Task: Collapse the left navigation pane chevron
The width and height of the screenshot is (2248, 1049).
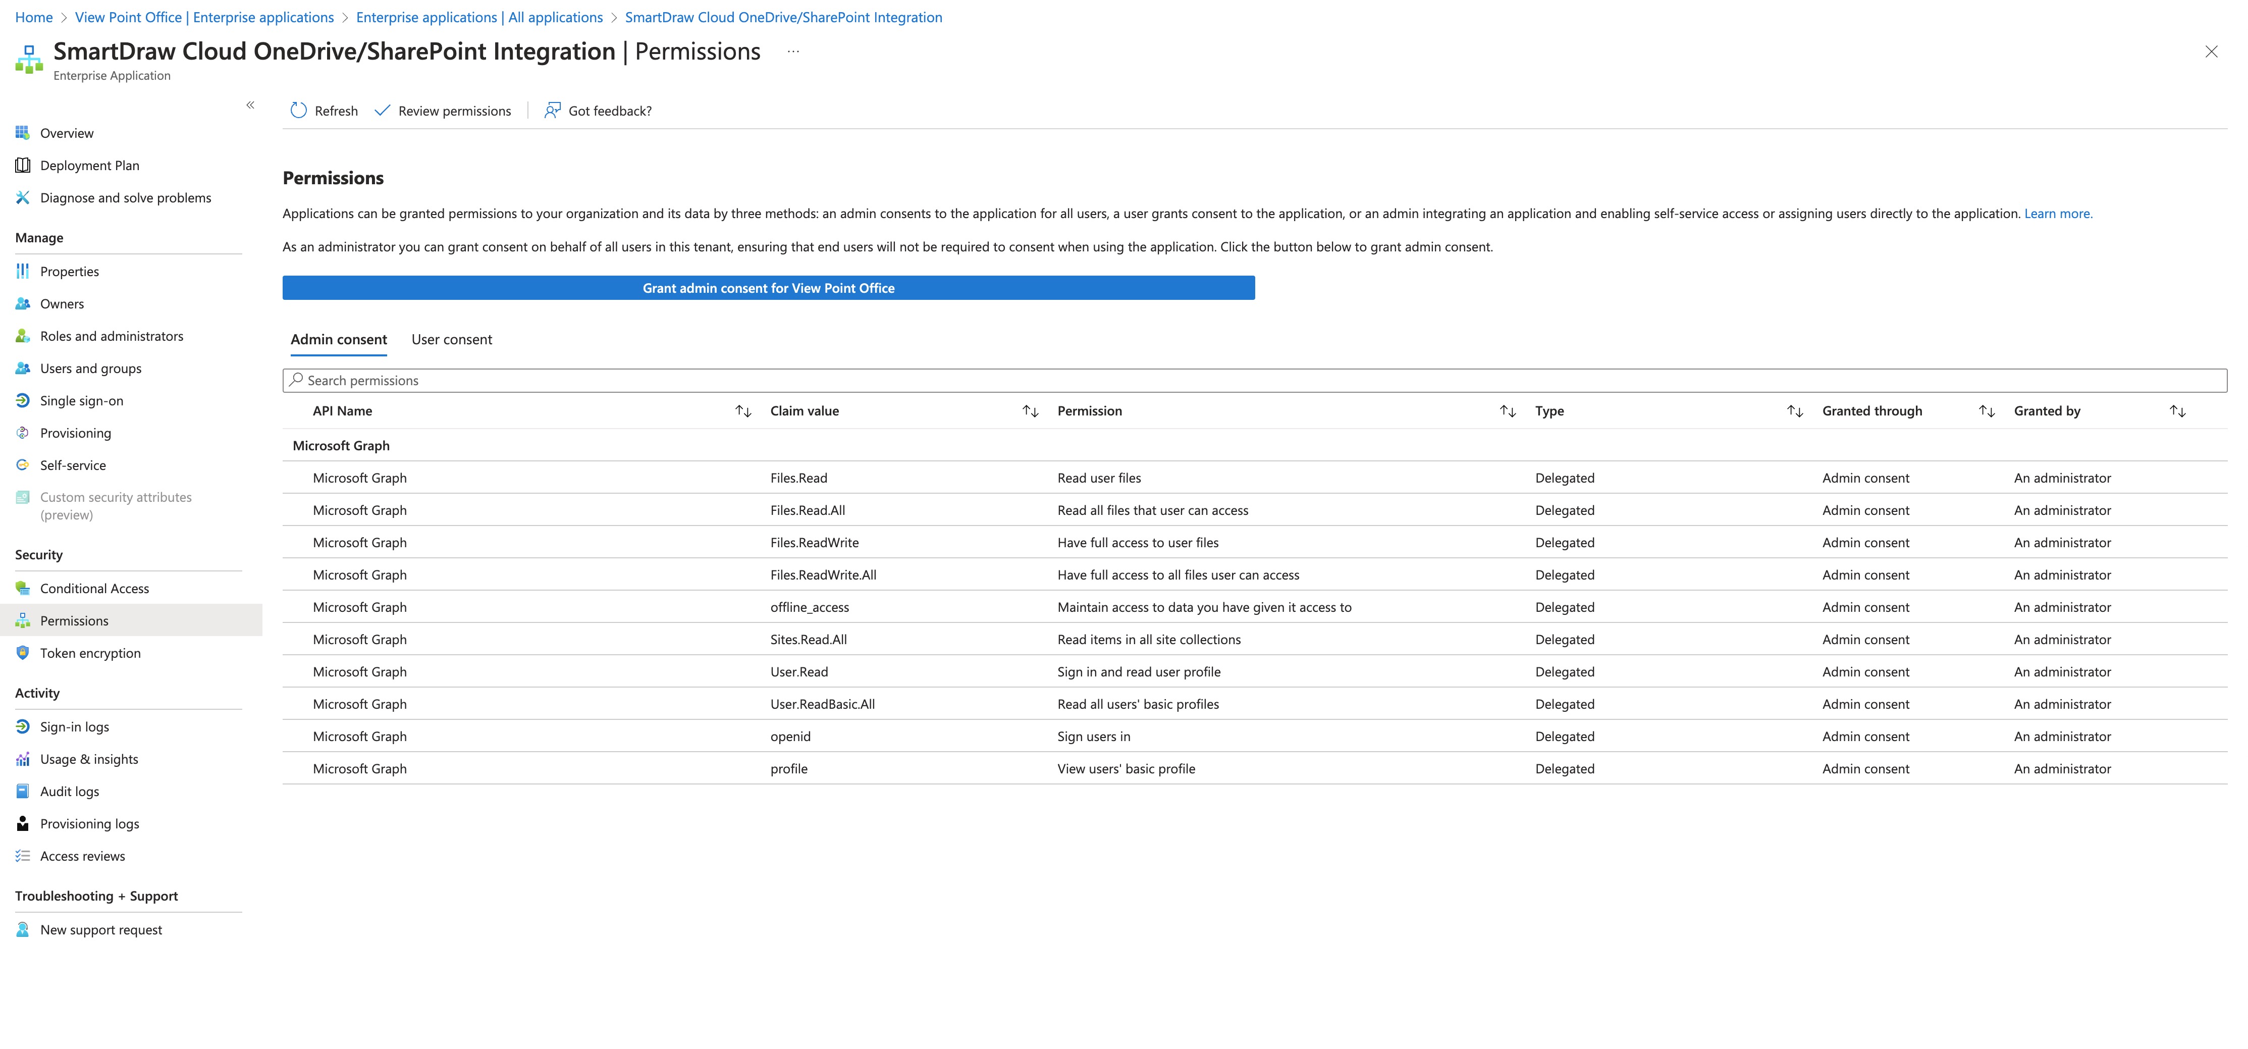Action: [250, 104]
